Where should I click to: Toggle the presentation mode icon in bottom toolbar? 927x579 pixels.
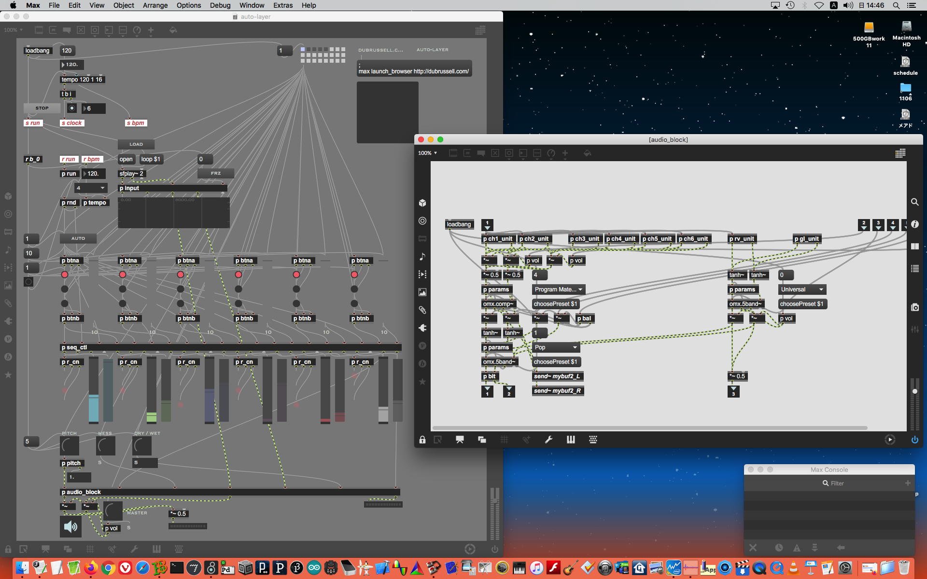coord(460,440)
